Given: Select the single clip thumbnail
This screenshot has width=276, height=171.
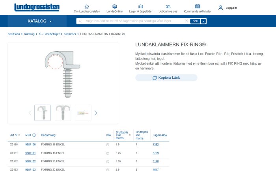Looking at the screenshot, I should [x=43, y=113].
